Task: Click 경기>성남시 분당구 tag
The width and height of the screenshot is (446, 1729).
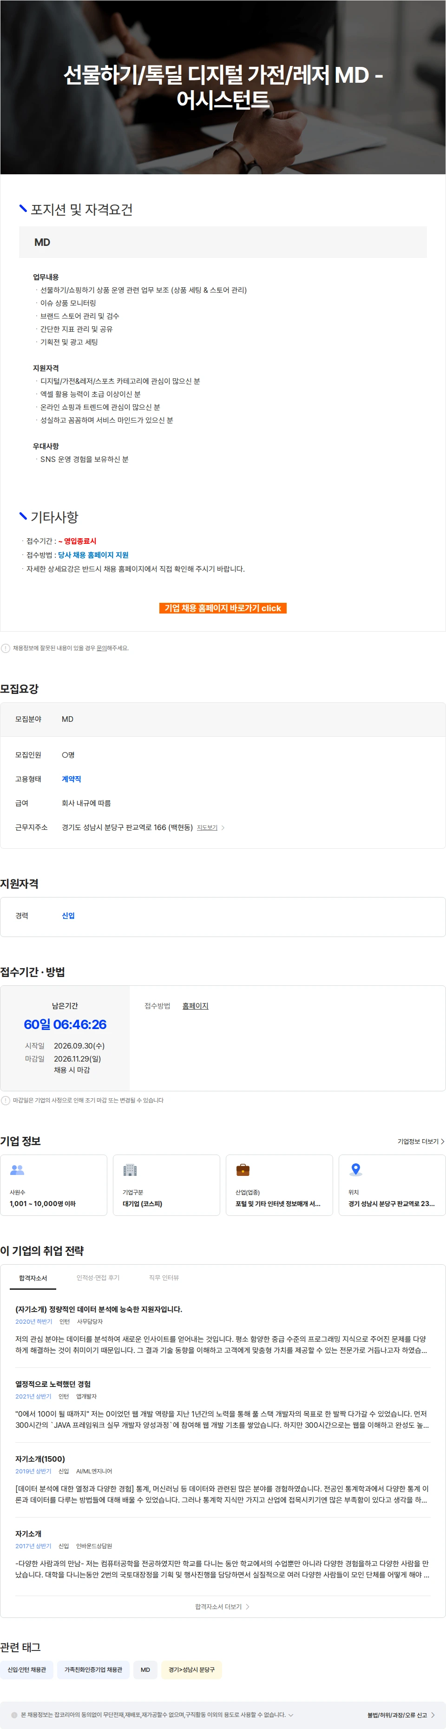Action: coord(192,1669)
